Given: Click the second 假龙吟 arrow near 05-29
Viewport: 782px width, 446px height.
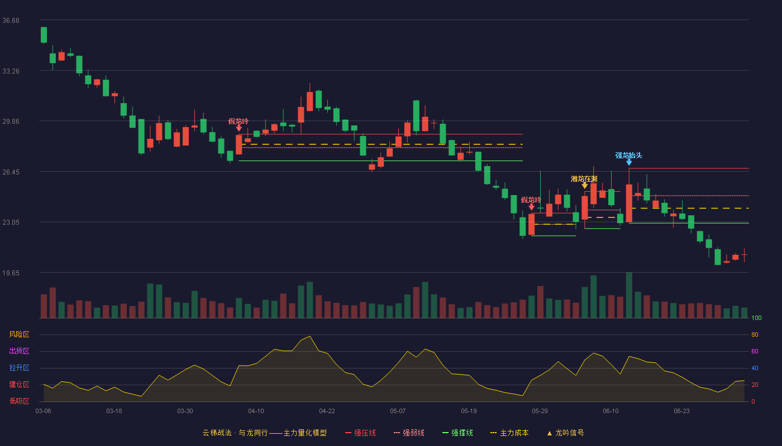Looking at the screenshot, I should tap(531, 207).
